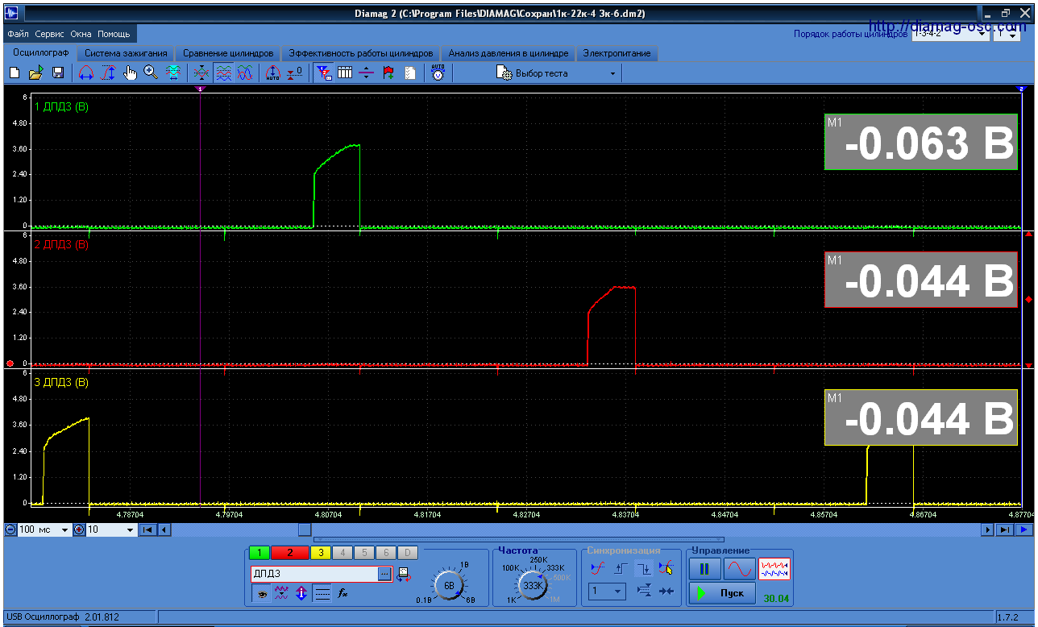Image resolution: width=1038 pixels, height=627 pixels.
Task: Open sensor list with ellipsis button
Action: point(385,574)
